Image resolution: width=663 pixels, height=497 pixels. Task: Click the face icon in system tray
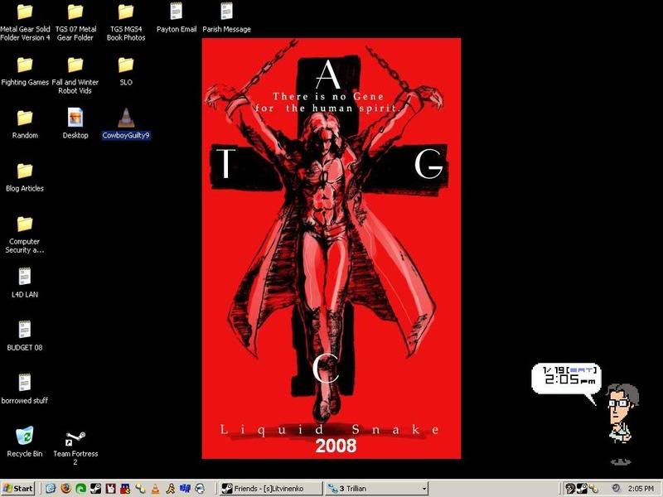(x=570, y=489)
